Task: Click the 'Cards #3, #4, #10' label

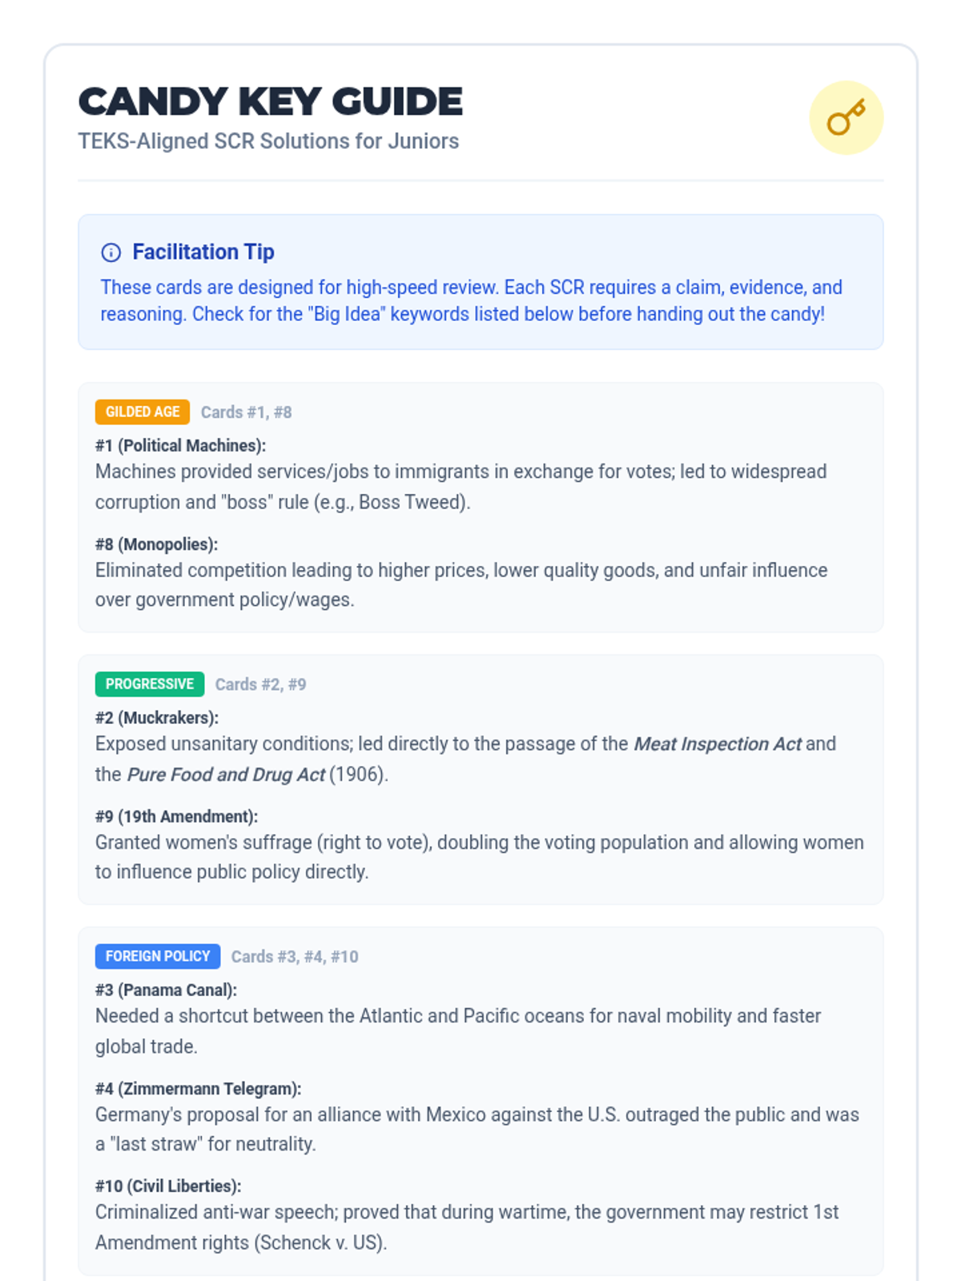Action: pyautogui.click(x=295, y=957)
